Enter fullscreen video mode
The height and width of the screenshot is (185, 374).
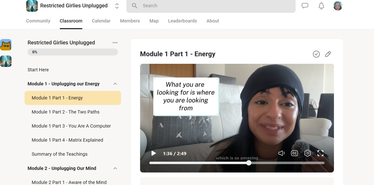[x=320, y=153]
